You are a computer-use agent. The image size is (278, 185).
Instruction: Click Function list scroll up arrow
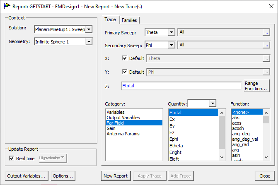tap(266, 113)
